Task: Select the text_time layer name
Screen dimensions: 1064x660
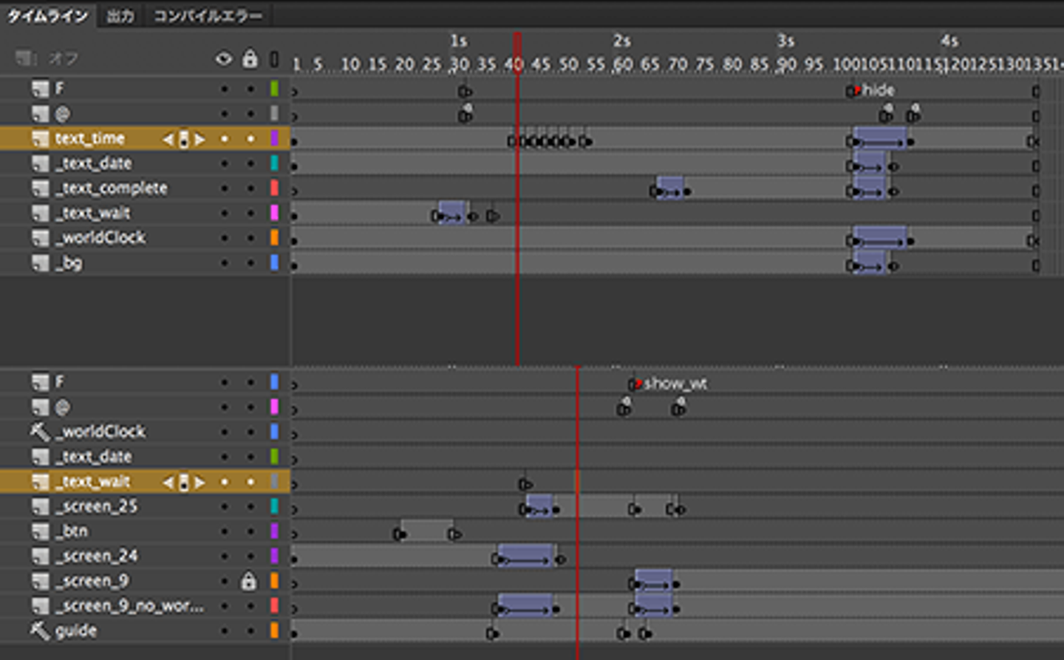Action: point(89,138)
